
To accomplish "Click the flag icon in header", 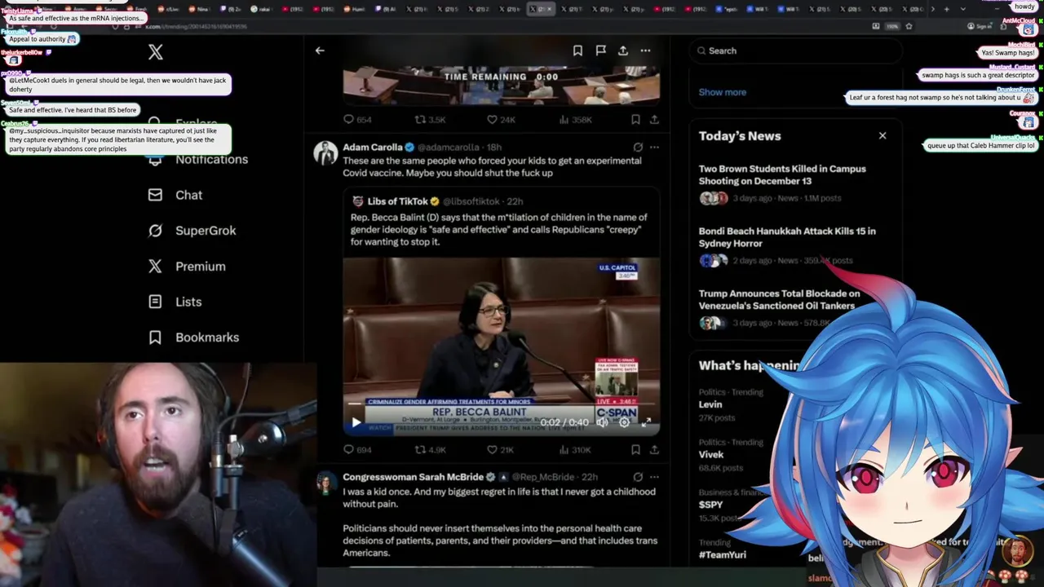I will [x=600, y=51].
